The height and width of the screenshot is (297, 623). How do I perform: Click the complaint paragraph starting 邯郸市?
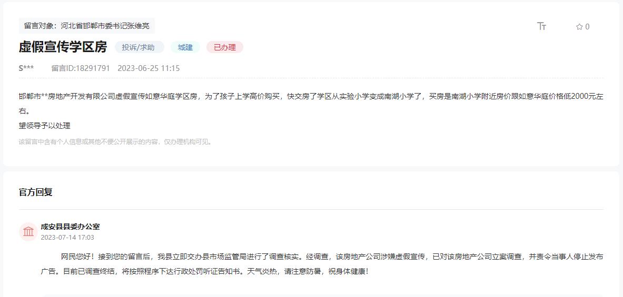point(311,104)
